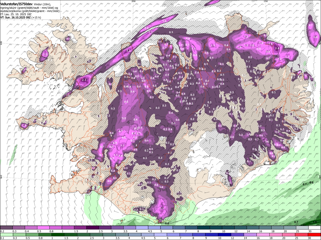Click the 'VT: Sun. 26.10.2025 09Z' valid time

click(16, 17)
